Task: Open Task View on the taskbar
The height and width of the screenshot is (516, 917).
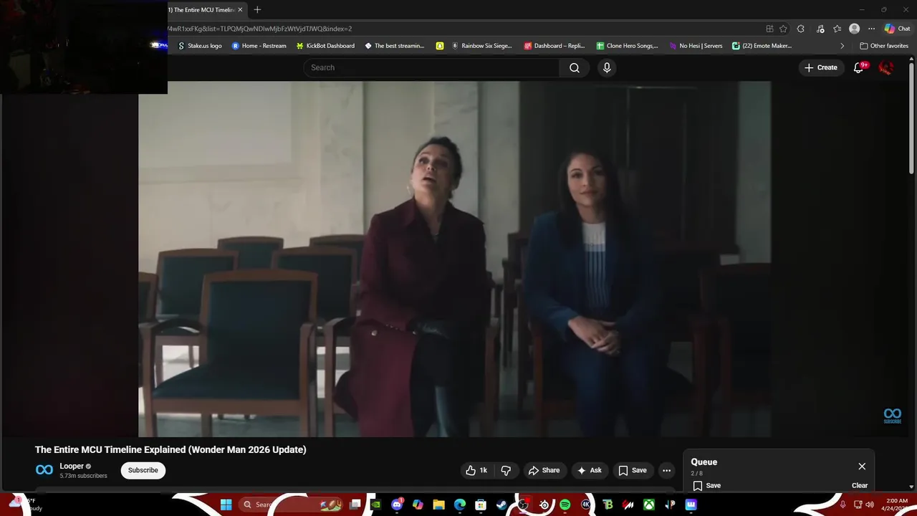Action: [355, 505]
